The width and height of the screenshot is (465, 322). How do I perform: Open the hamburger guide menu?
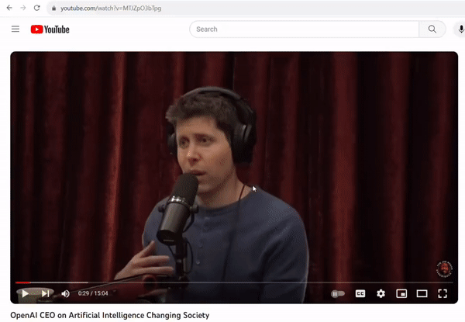[15, 29]
